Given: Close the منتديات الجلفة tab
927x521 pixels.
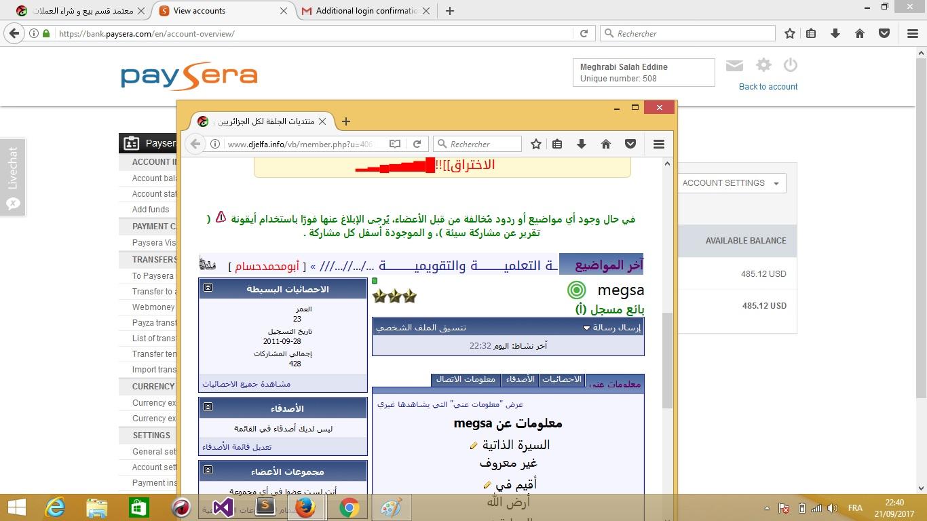Looking at the screenshot, I should (322, 121).
